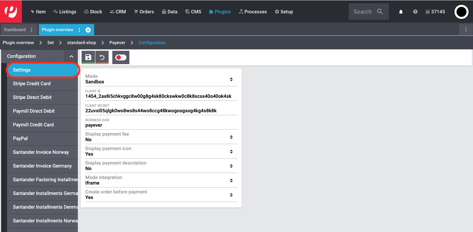Open Stripe Direct Debit settings
Screen dimensions: 473x232
tap(42, 97)
